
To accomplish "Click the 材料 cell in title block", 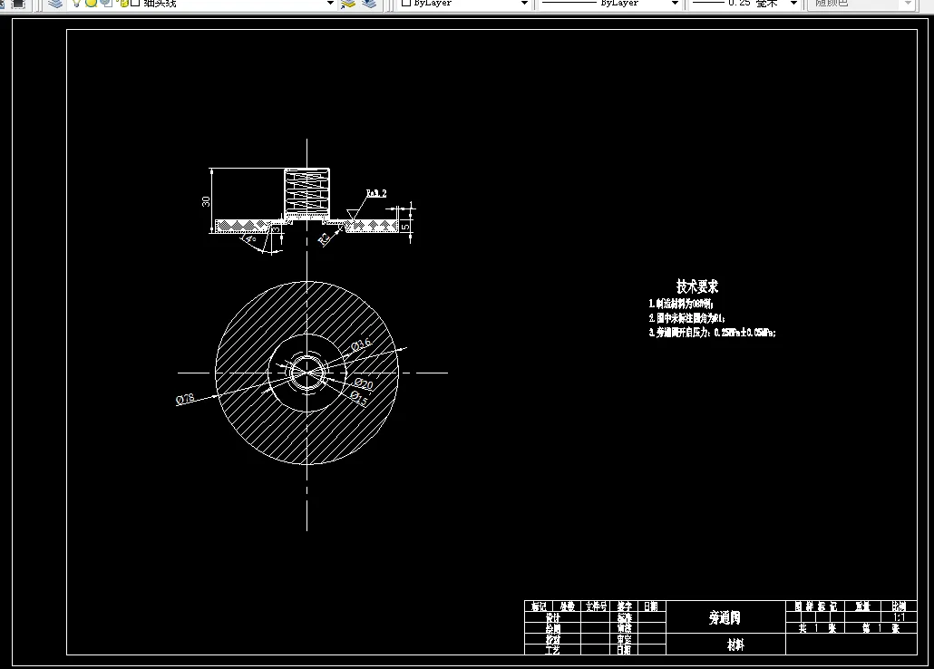I will (x=735, y=645).
